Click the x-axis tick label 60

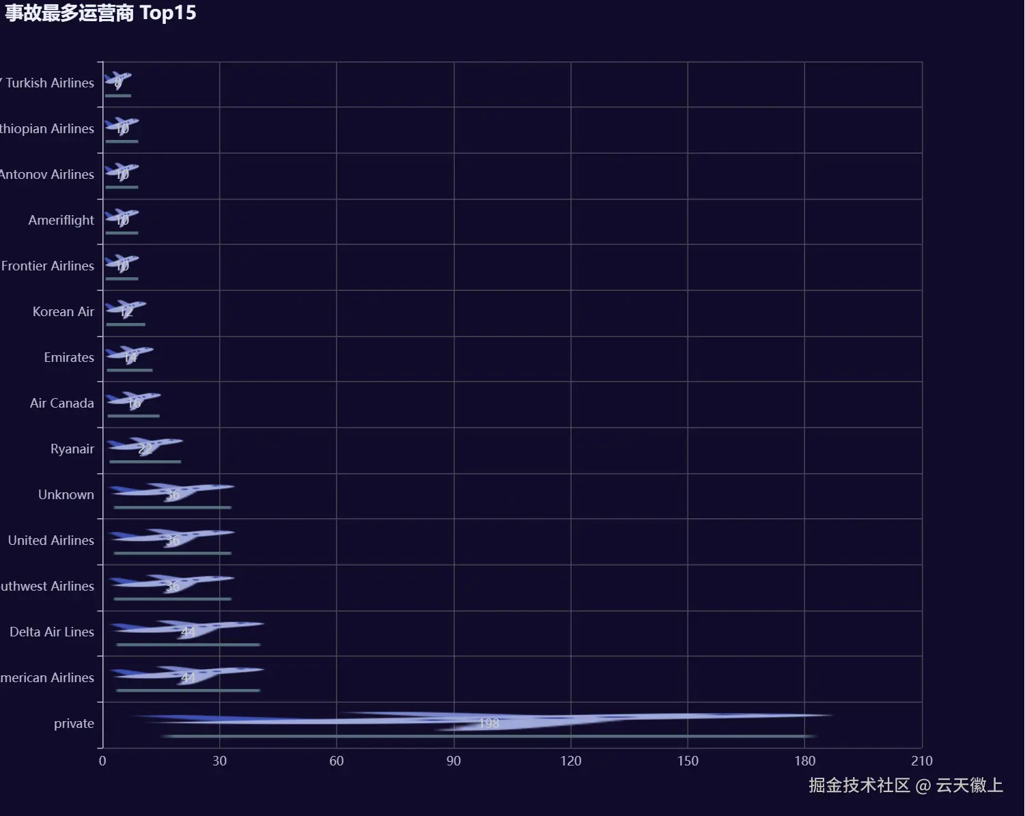coord(337,761)
